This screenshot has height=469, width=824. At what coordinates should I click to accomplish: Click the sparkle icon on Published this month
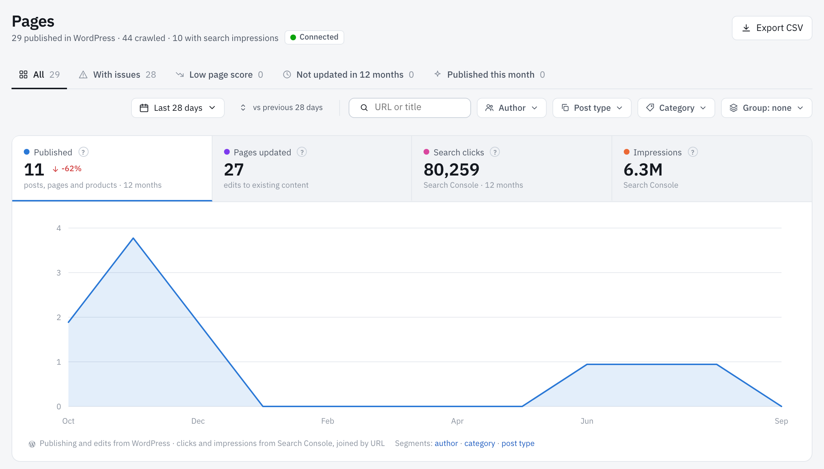pyautogui.click(x=438, y=74)
